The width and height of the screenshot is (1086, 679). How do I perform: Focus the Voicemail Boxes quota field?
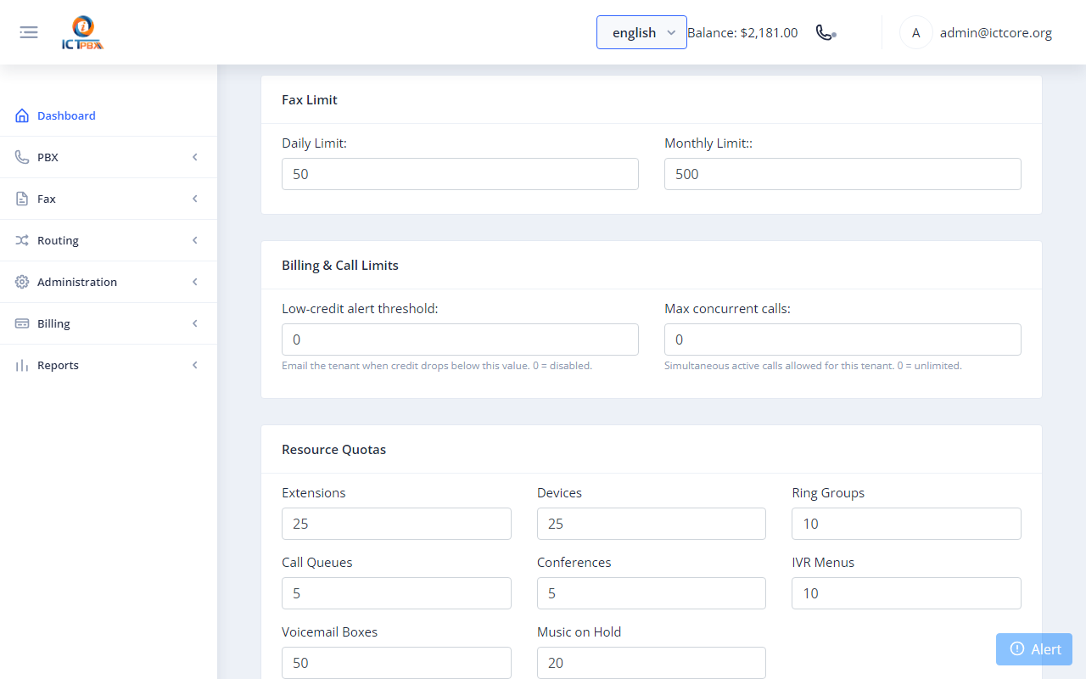396,663
